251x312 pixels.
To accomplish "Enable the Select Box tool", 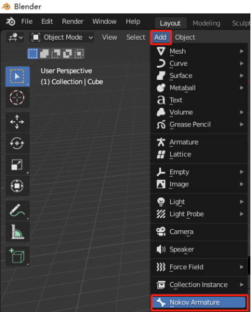I will (x=17, y=77).
